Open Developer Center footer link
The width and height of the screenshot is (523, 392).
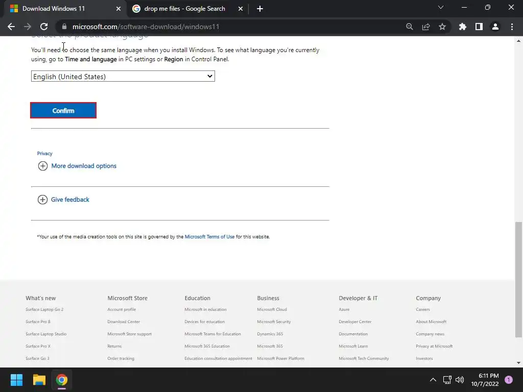point(355,322)
